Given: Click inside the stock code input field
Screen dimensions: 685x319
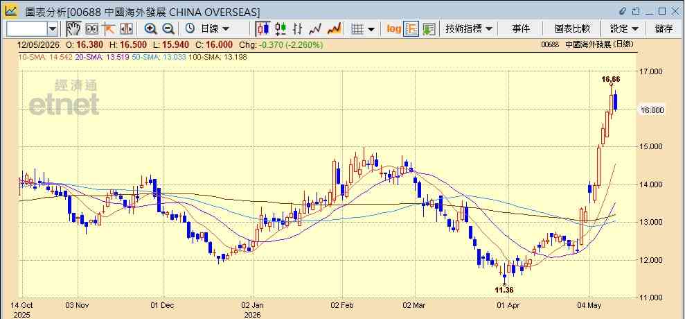Looking at the screenshot, I should click(x=26, y=29).
